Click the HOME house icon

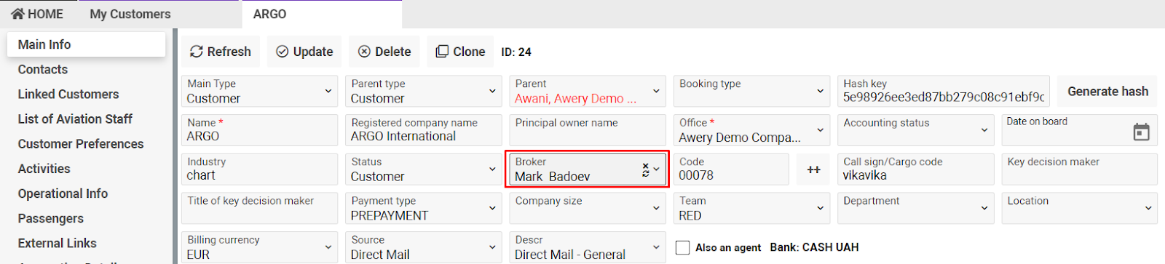click(18, 14)
